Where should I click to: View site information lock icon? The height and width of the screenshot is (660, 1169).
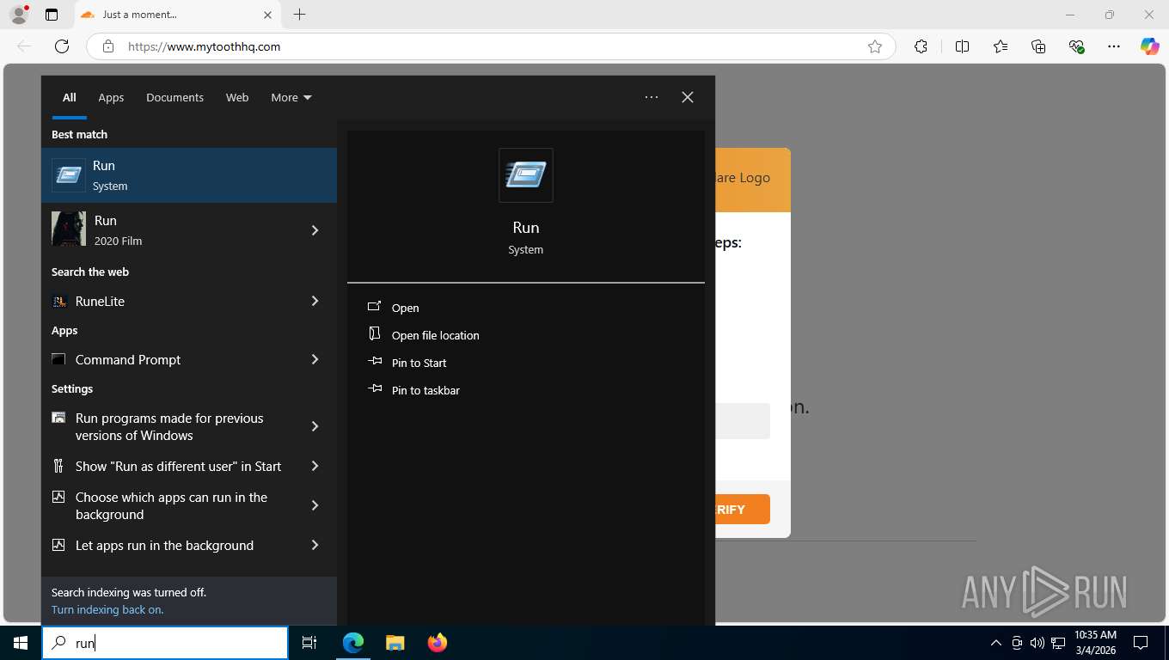pyautogui.click(x=108, y=46)
